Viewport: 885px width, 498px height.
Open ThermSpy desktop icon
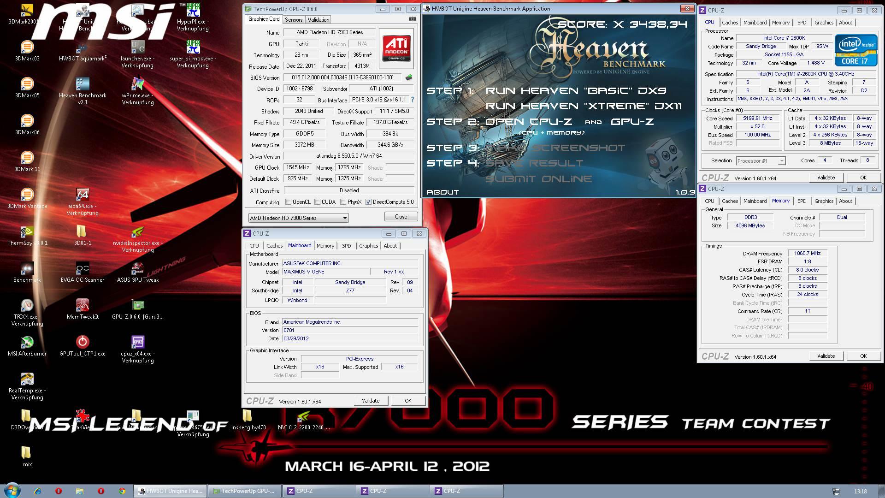[27, 235]
